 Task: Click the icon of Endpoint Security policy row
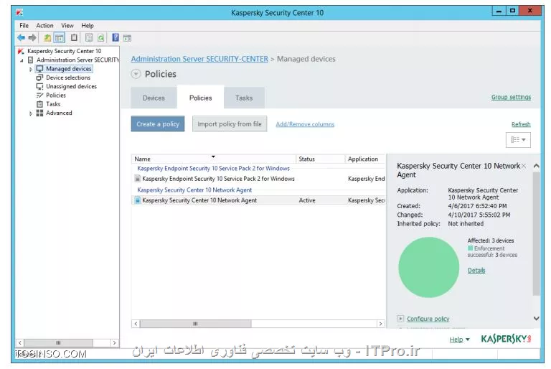pyautogui.click(x=138, y=178)
